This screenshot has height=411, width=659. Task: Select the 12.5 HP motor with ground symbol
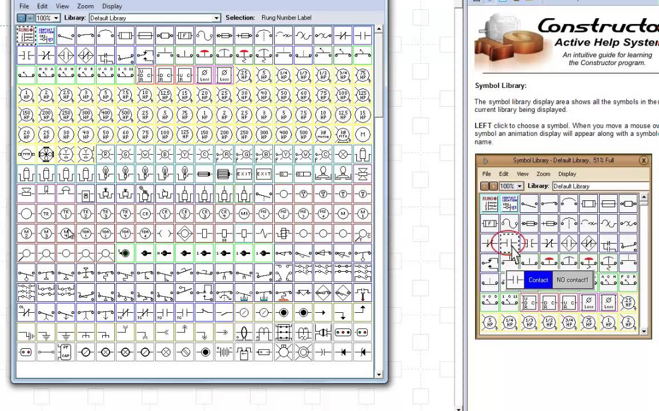click(x=164, y=95)
